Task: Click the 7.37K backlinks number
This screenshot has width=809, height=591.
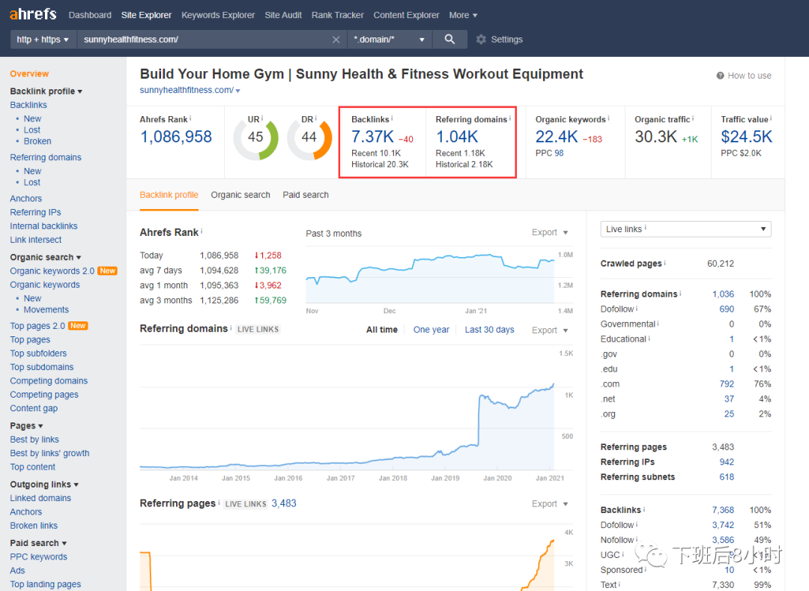Action: click(372, 137)
